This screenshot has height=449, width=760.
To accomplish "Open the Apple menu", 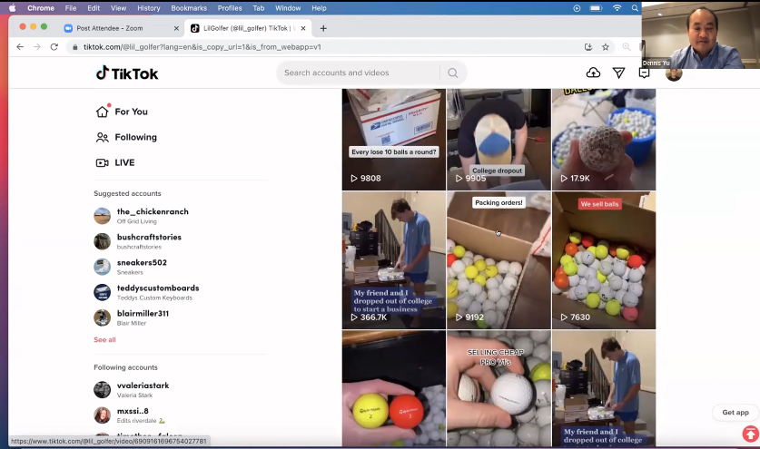I will pos(12,8).
